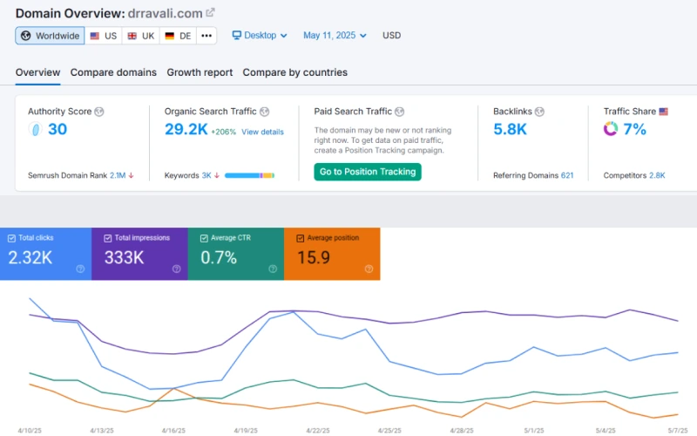This screenshot has width=697, height=436.
Task: Toggle the Total impressions checkbox
Action: tap(108, 238)
